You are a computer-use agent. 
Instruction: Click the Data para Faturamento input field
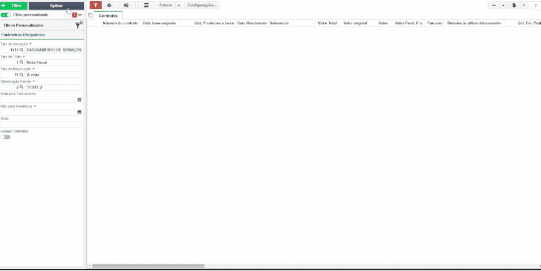(x=41, y=99)
